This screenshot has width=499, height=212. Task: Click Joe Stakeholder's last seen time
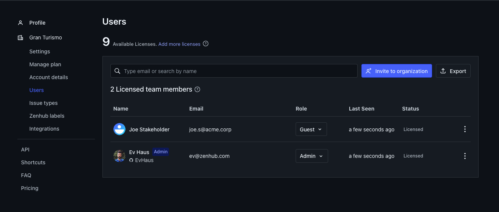372,129
